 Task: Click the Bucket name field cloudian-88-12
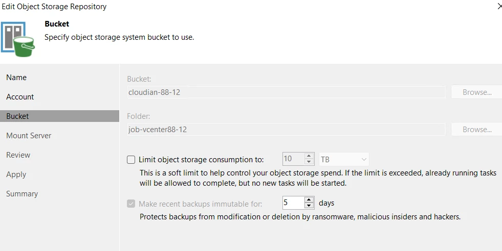pyautogui.click(x=286, y=92)
